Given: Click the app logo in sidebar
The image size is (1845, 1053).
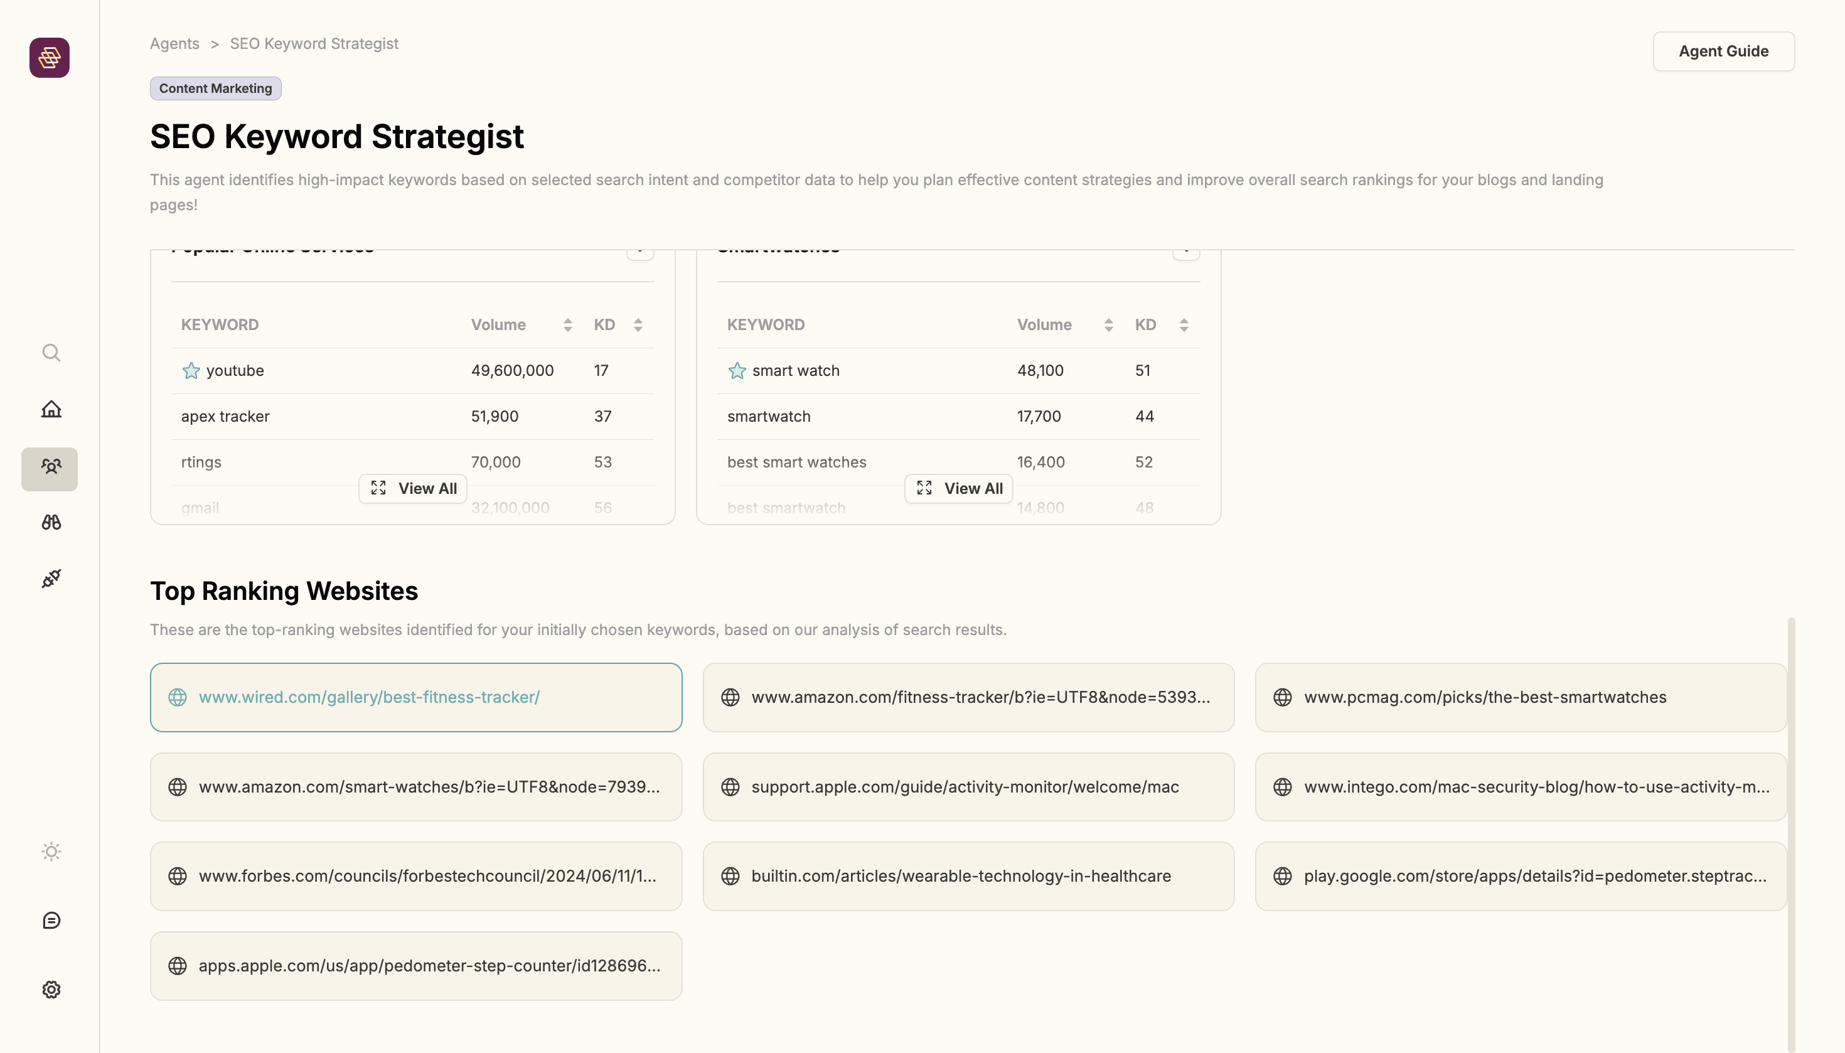Looking at the screenshot, I should tap(49, 57).
